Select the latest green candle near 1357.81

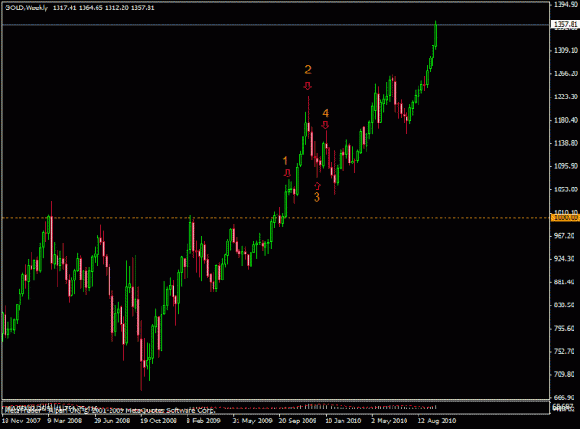click(x=436, y=35)
